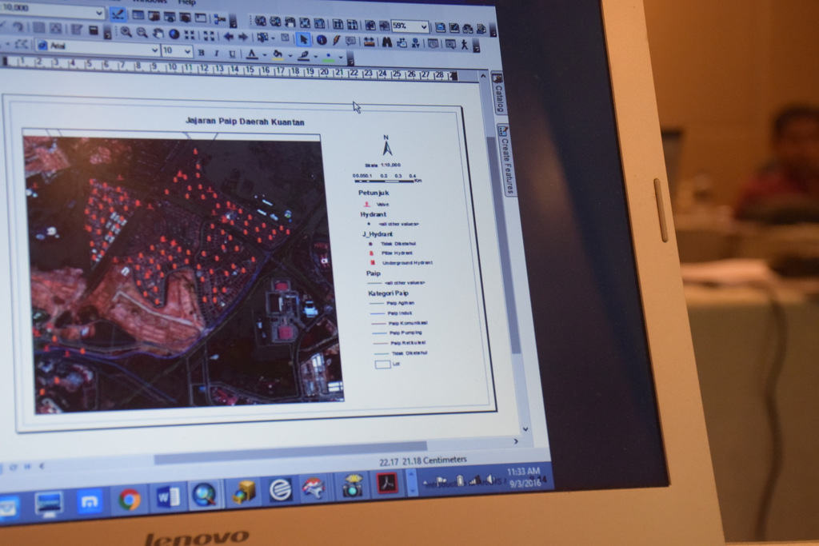
Task: Open the Editor toolbar icon
Action: point(117,14)
